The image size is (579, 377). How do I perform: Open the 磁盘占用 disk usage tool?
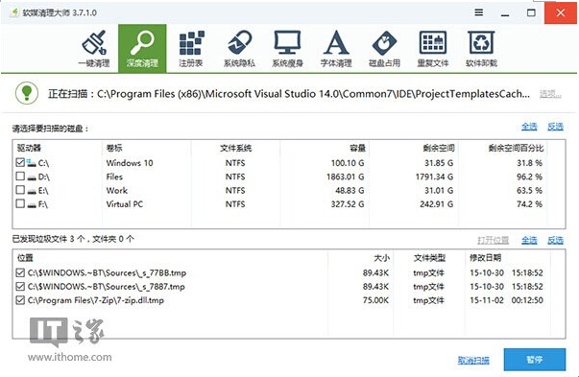coord(384,49)
